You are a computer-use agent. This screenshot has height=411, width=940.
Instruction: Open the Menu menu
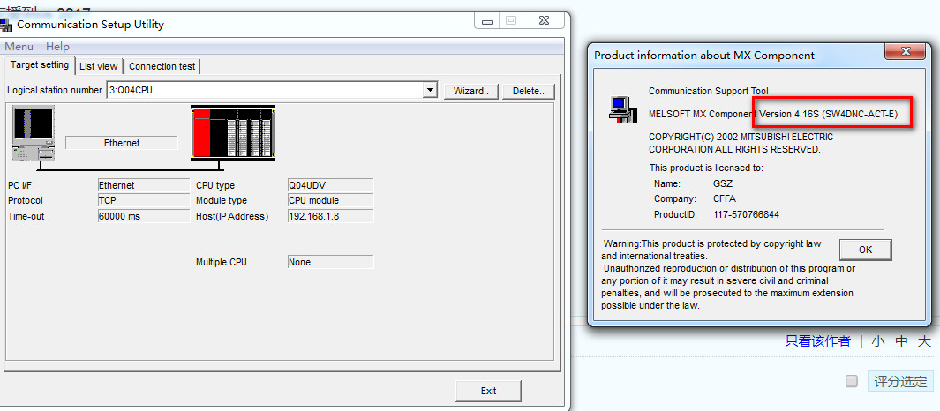(x=19, y=47)
